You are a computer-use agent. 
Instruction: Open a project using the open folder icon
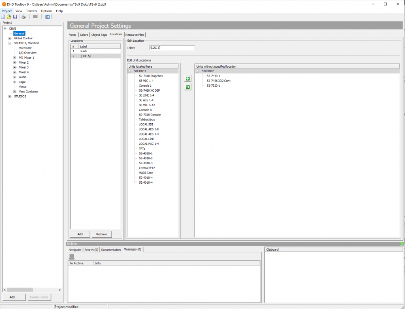pyautogui.click(x=9, y=17)
